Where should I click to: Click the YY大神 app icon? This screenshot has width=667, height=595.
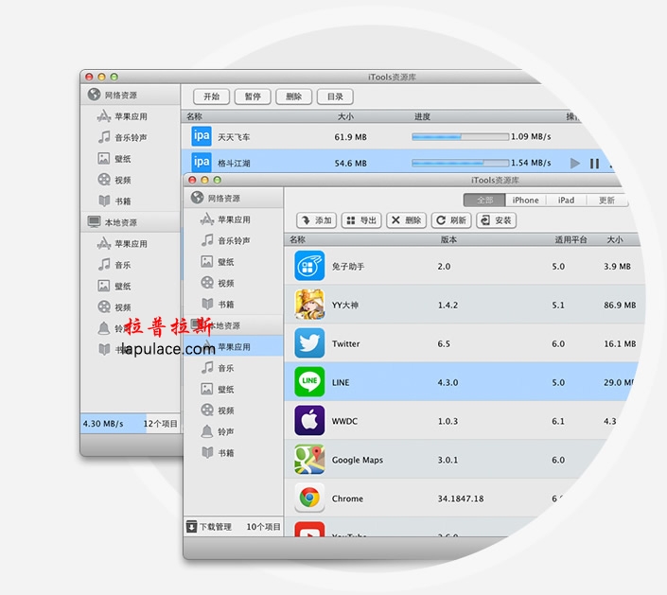pos(309,305)
